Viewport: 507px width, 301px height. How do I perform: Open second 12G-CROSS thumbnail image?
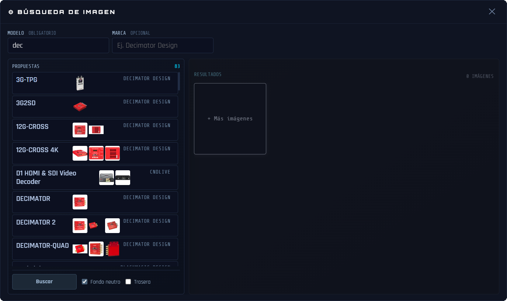click(96, 130)
